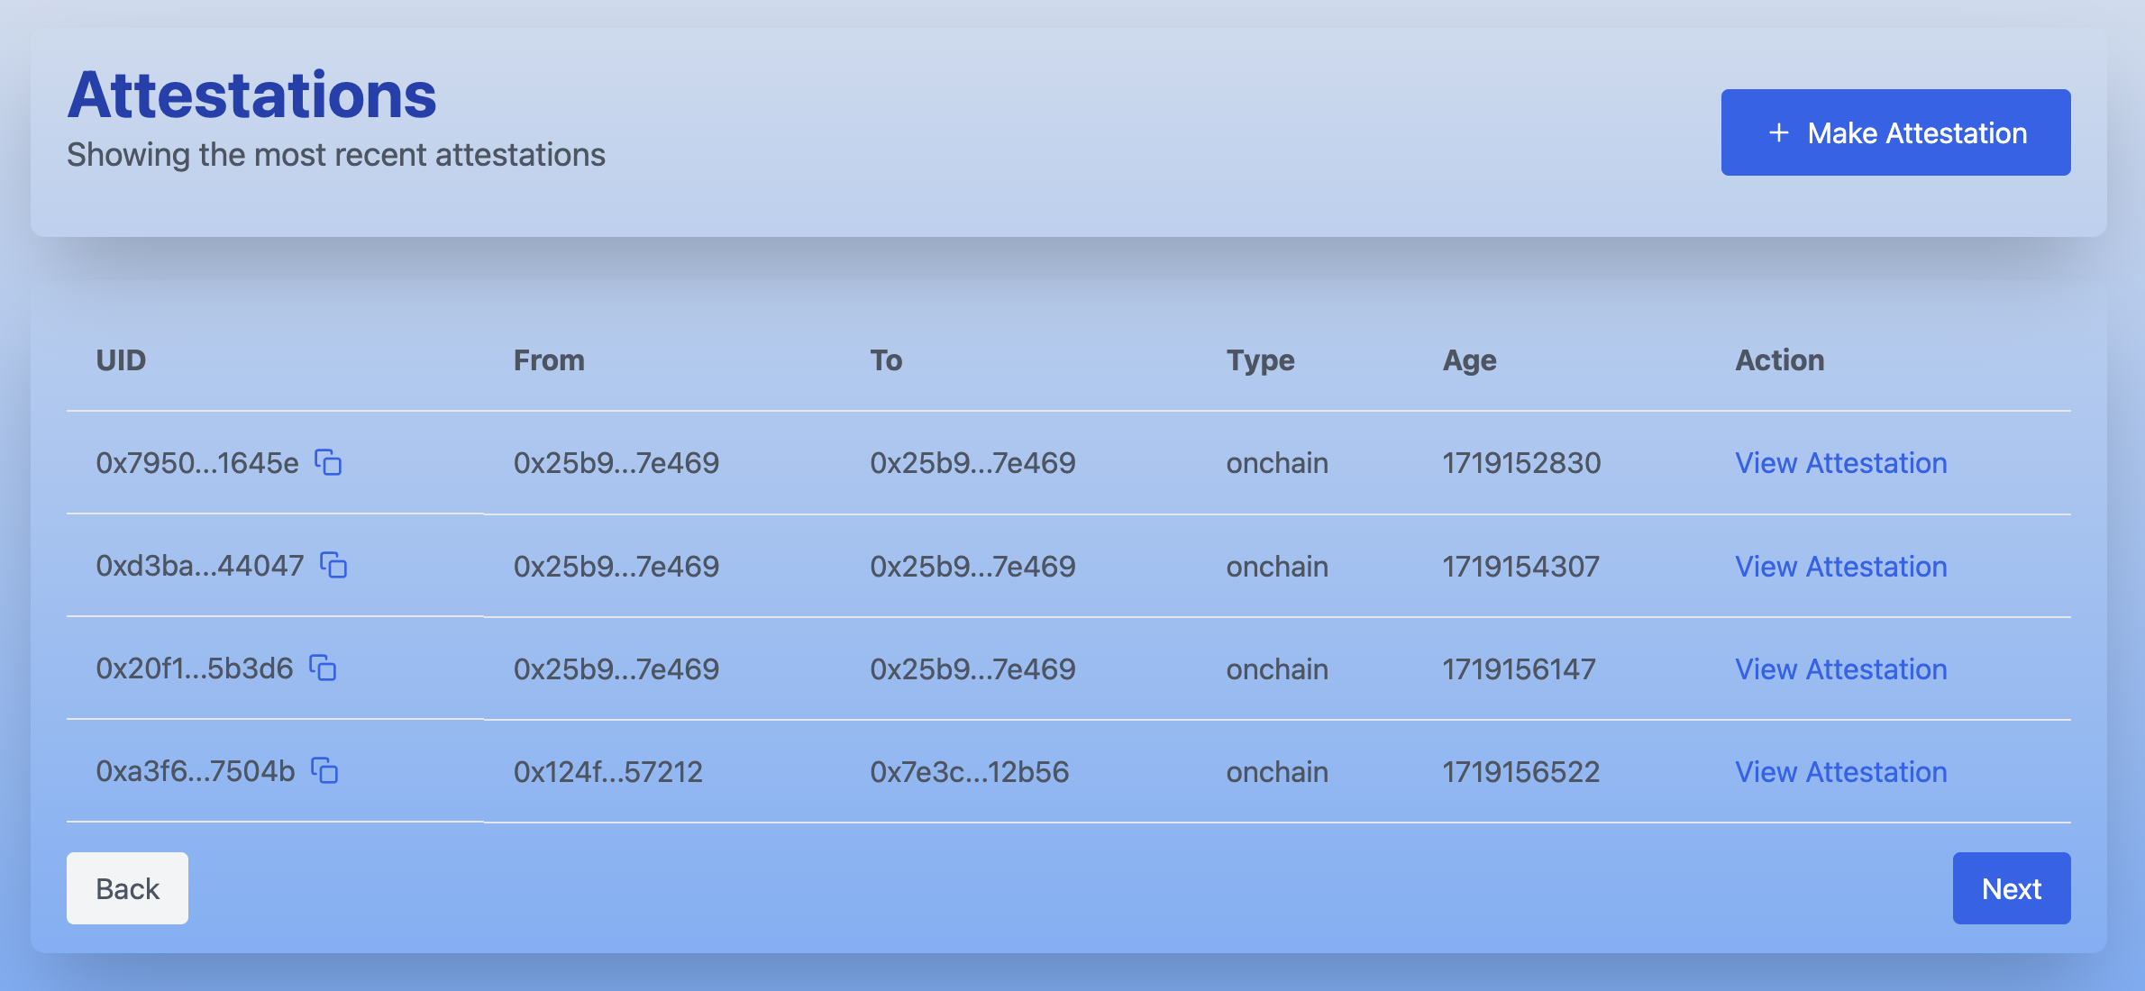Screen dimensions: 2145x991
Task: Copy UID 0x7950...1645e to clipboard
Action: [328, 462]
